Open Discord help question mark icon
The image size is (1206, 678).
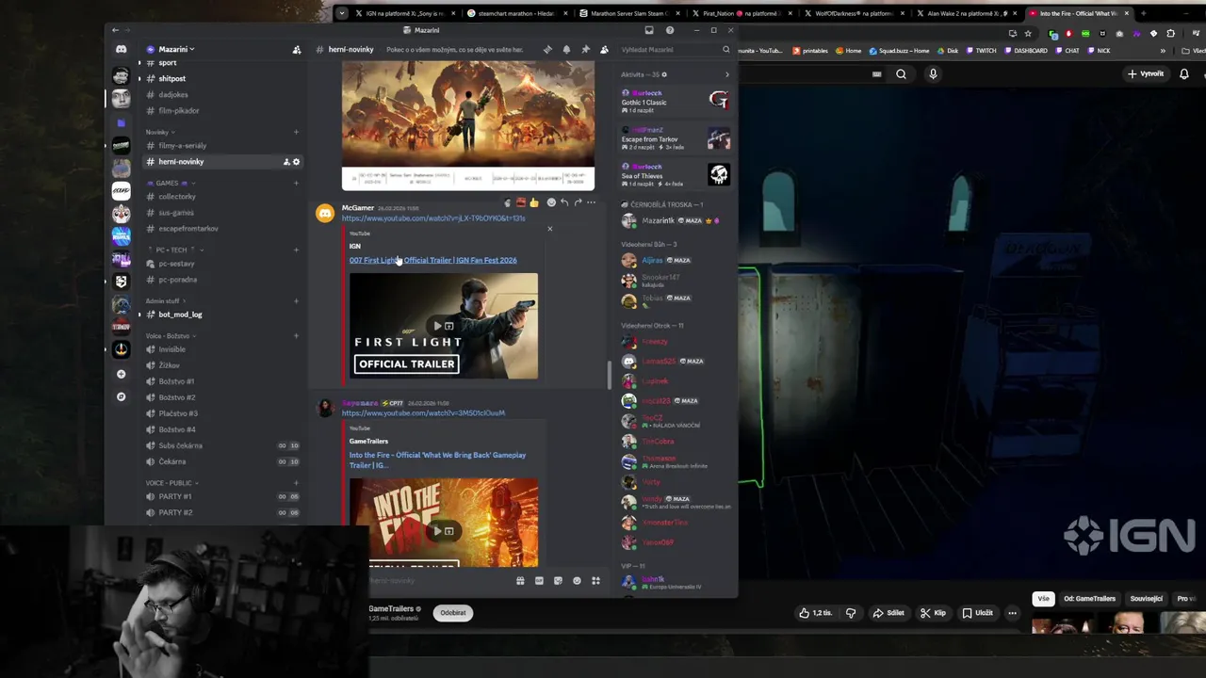tap(670, 30)
